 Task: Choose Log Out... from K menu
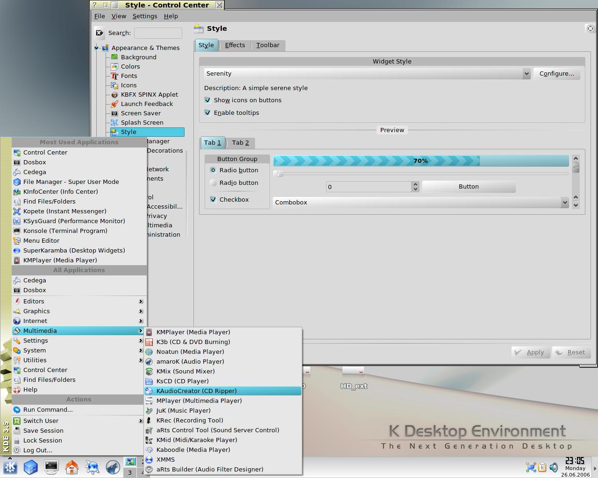point(79,450)
